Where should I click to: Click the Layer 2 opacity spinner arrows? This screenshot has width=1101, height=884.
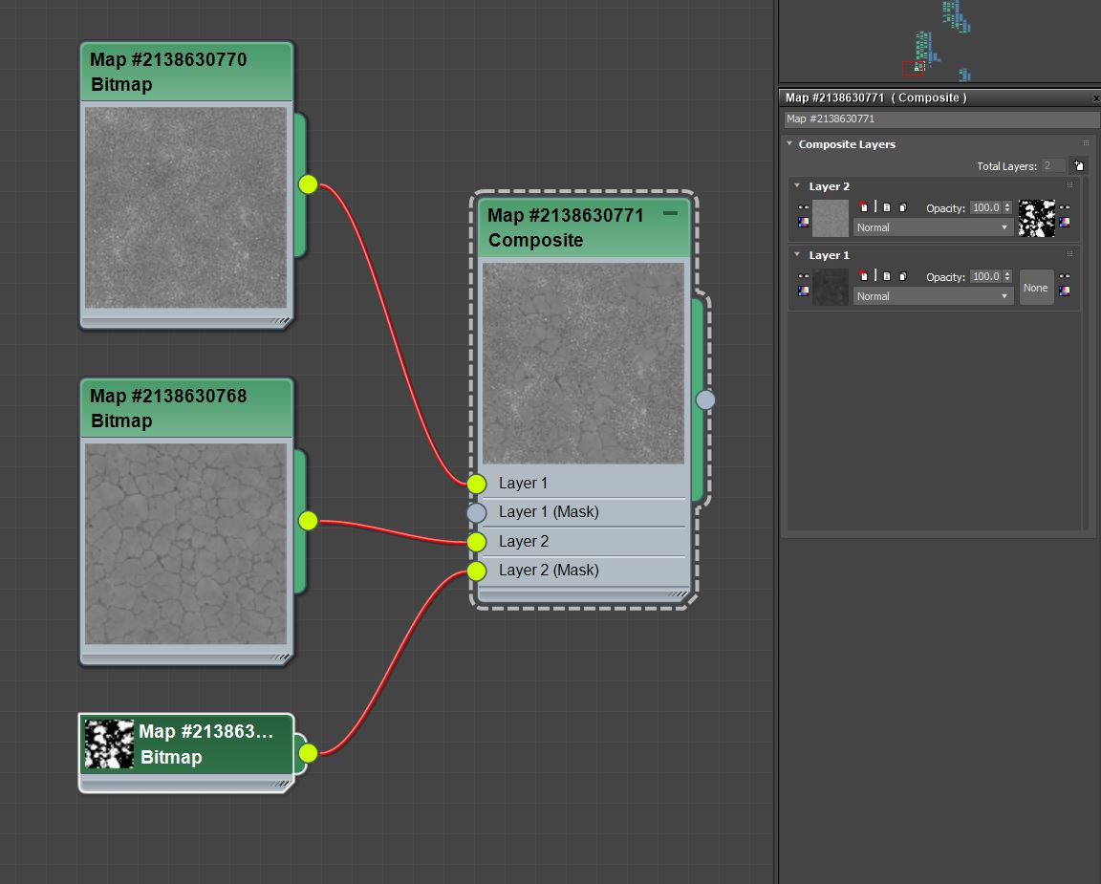coord(1006,207)
